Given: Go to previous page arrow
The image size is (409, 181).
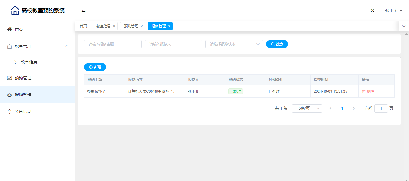Looking at the screenshot, I should (x=331, y=108).
